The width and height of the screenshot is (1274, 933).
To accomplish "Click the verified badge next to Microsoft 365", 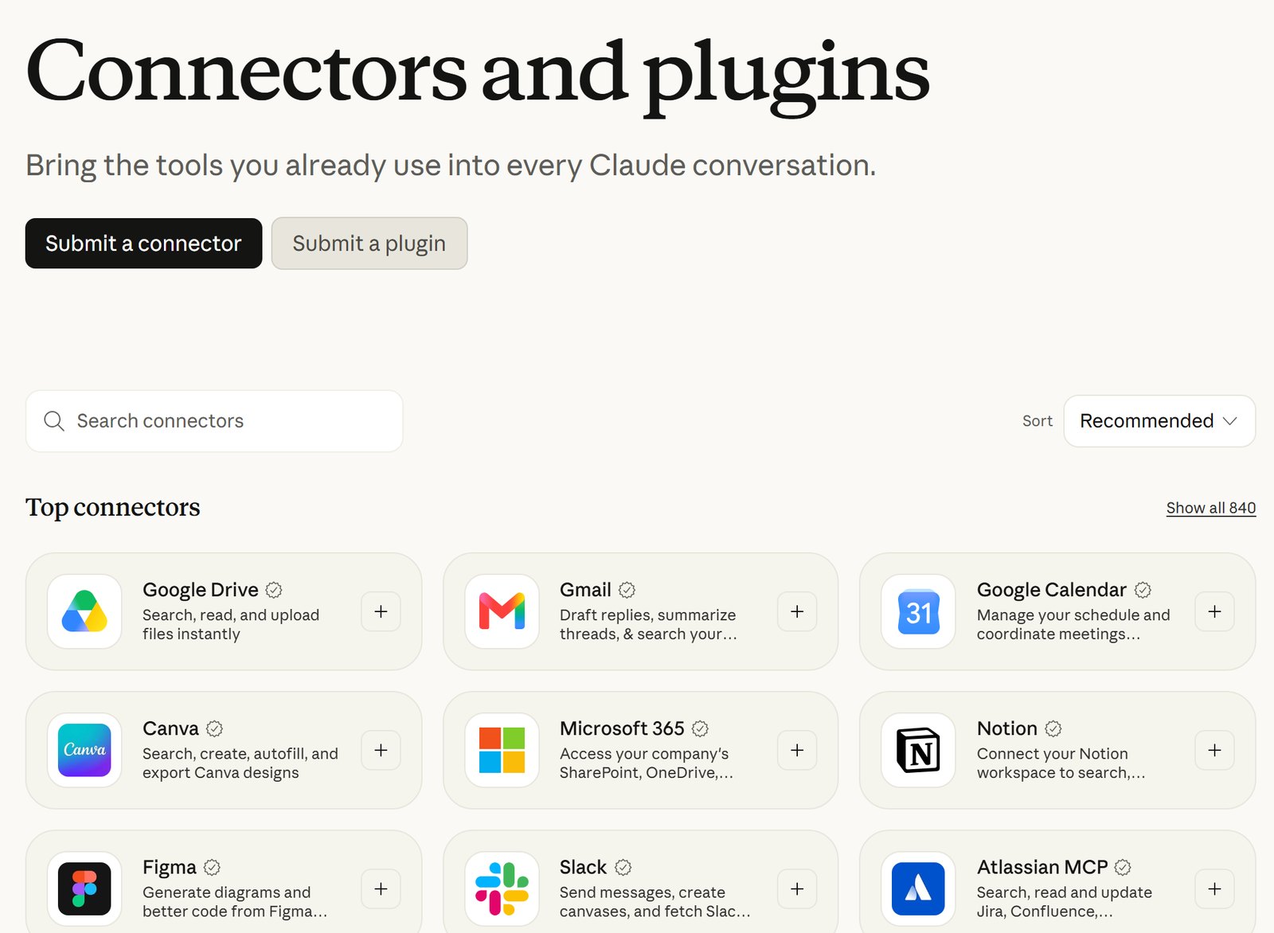I will (700, 728).
